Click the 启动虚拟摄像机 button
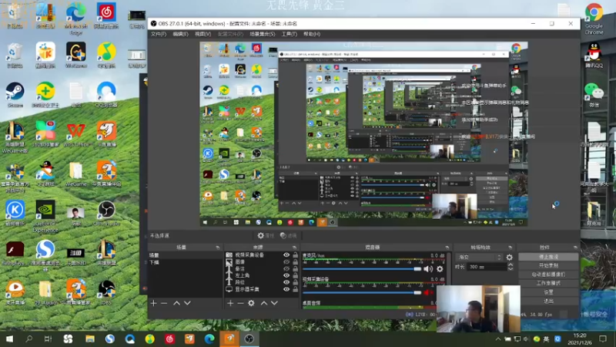The image size is (616, 347). click(548, 275)
